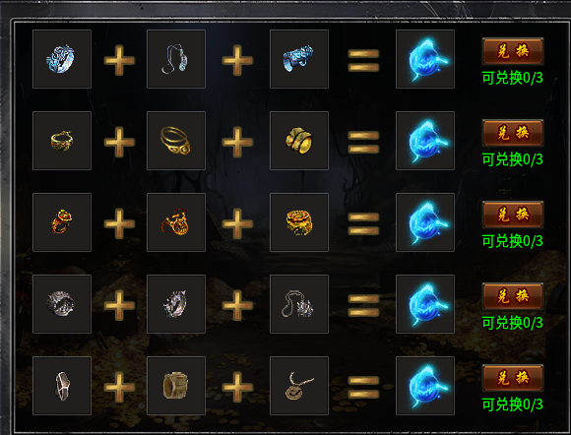571x435 pixels.
Task: Select the blue gauntlet bracer icon
Action: pyautogui.click(x=299, y=59)
